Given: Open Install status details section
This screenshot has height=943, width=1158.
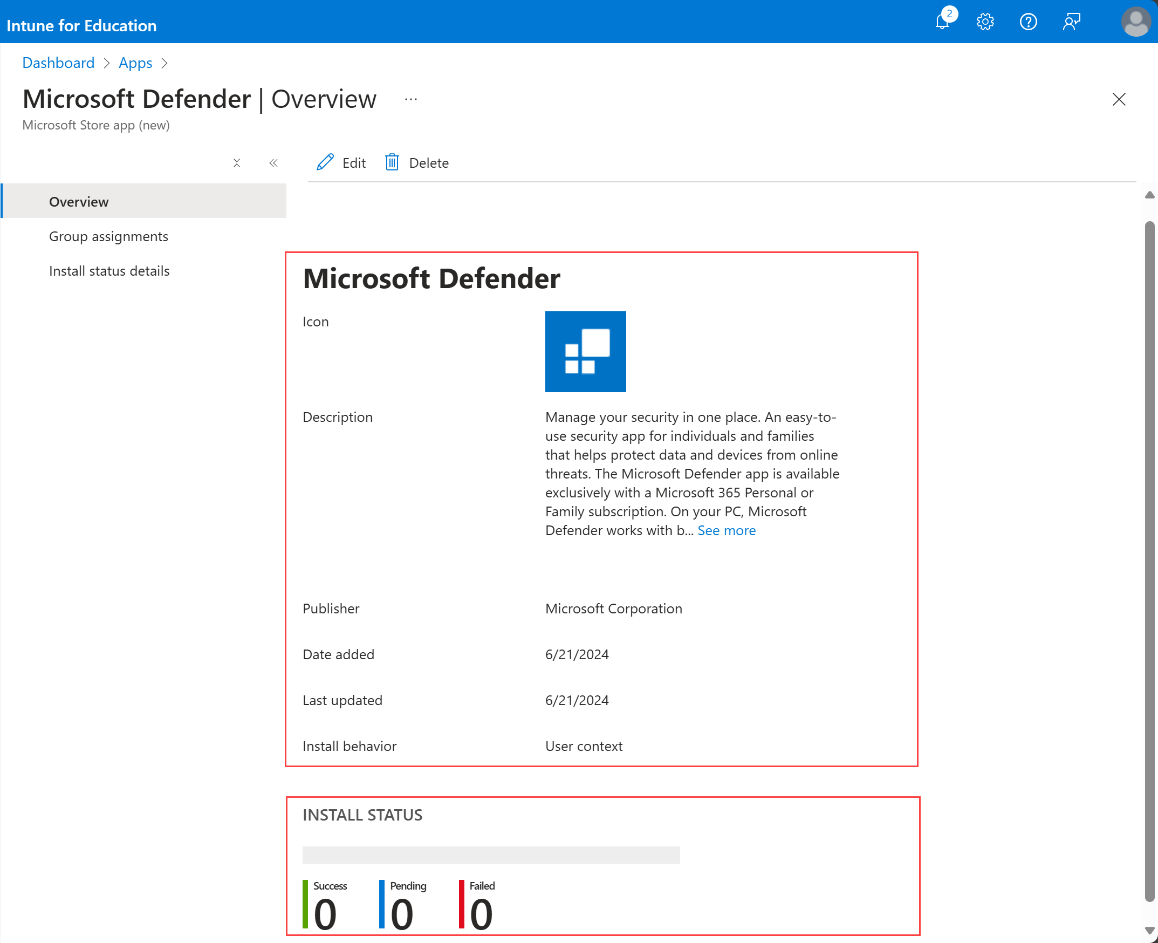Looking at the screenshot, I should 109,270.
